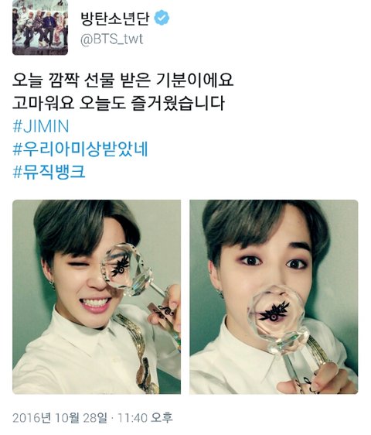Click the word 즐거웠습니다 in the tweet
371x435 pixels.
click(x=178, y=103)
